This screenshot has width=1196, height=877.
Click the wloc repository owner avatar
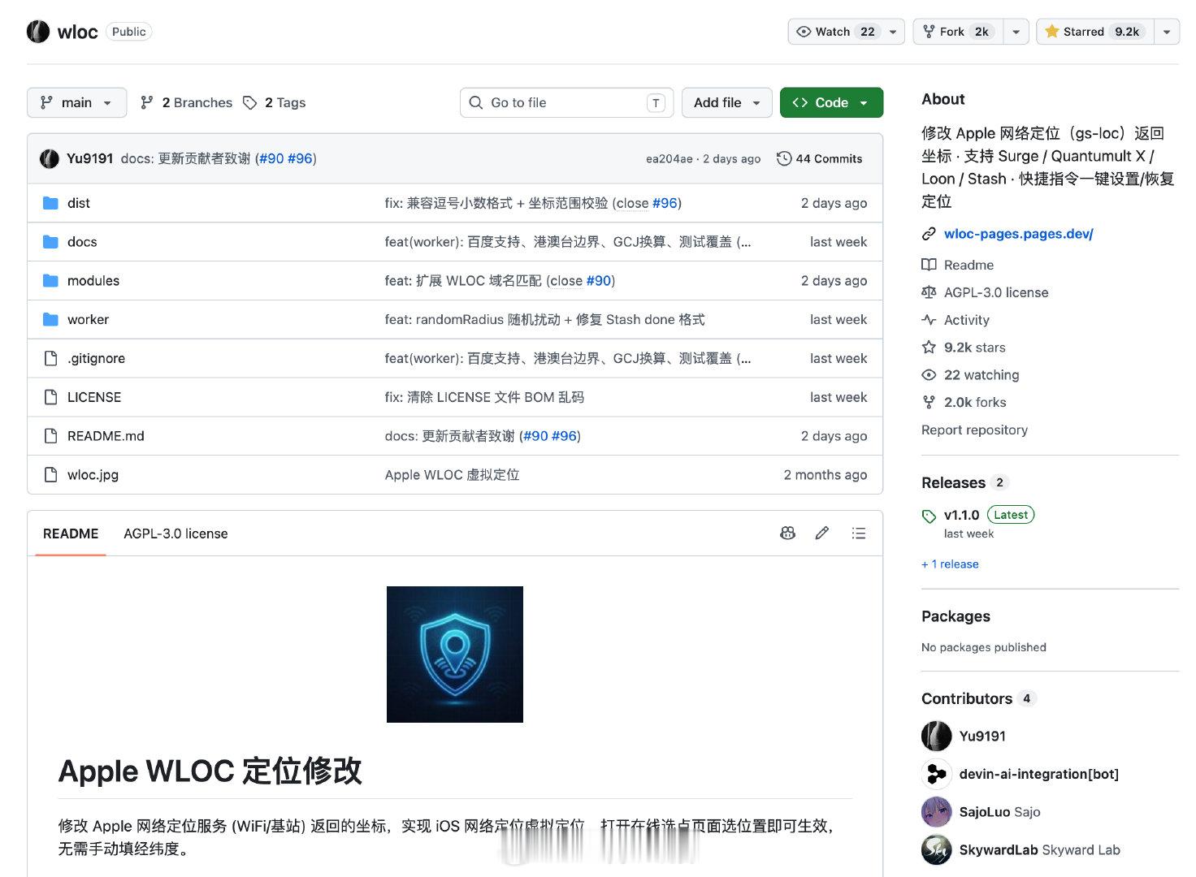tap(38, 32)
